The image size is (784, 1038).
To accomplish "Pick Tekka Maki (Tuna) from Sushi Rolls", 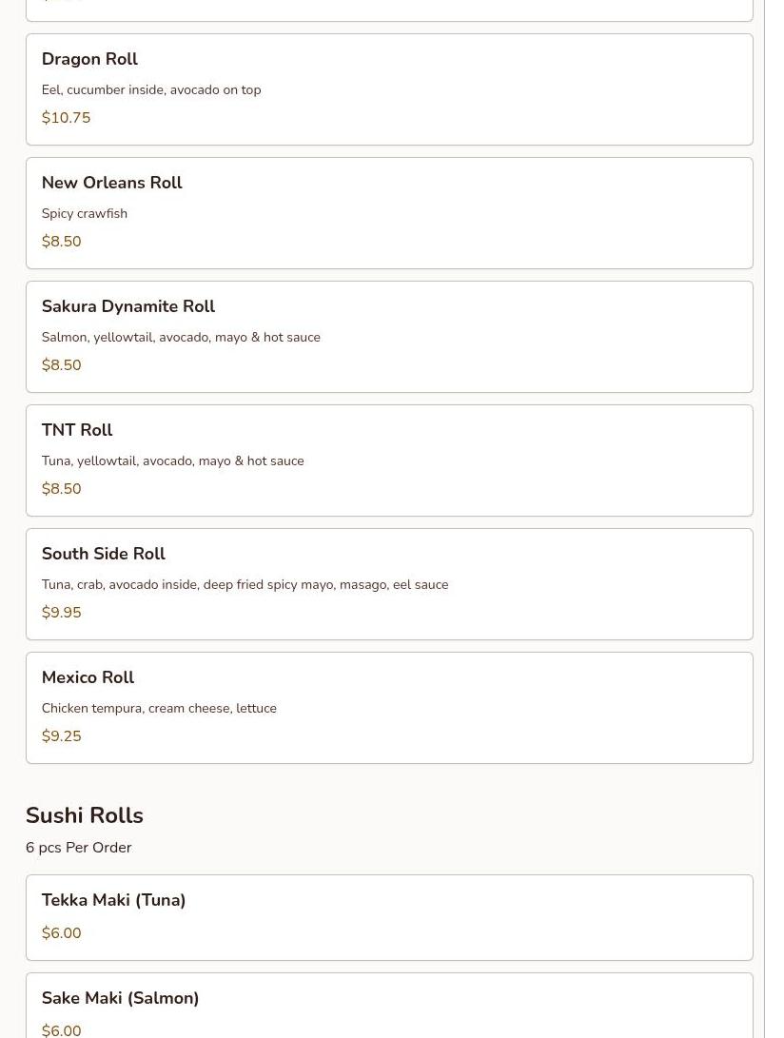I will pyautogui.click(x=113, y=900).
